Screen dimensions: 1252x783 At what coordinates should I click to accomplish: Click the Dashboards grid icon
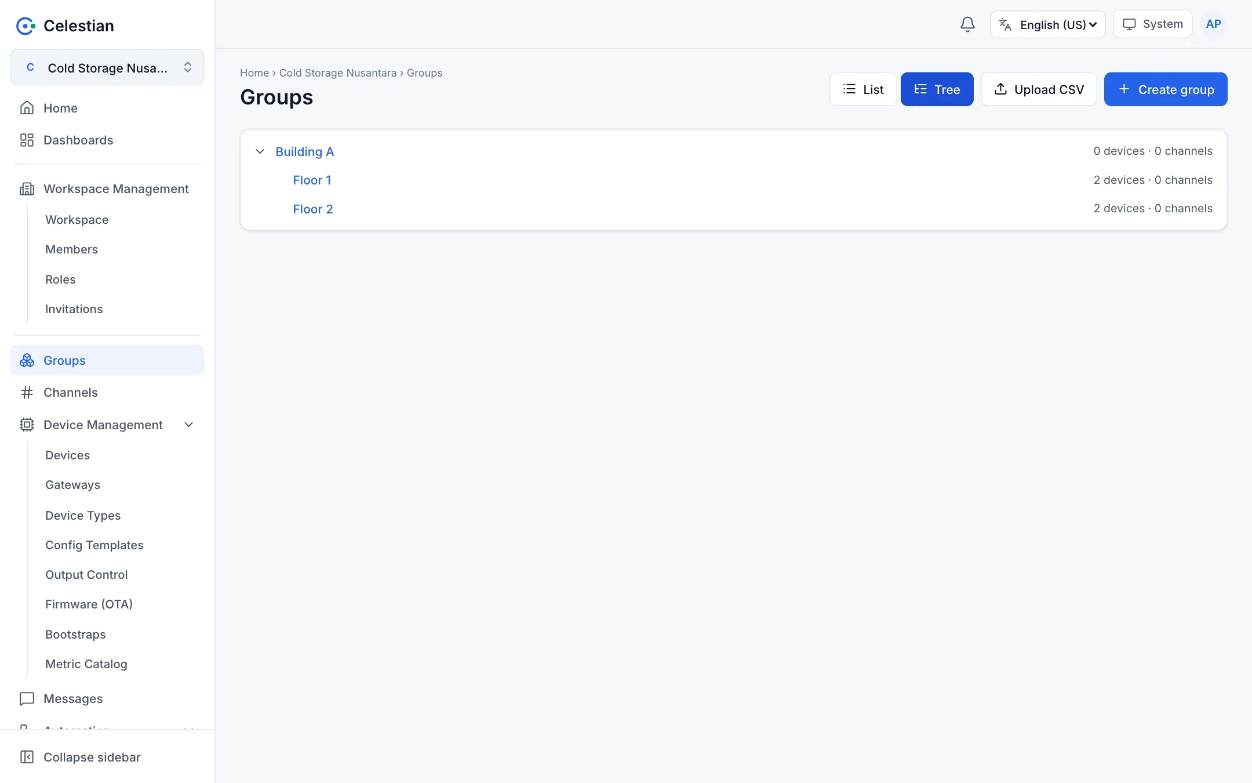(x=27, y=140)
